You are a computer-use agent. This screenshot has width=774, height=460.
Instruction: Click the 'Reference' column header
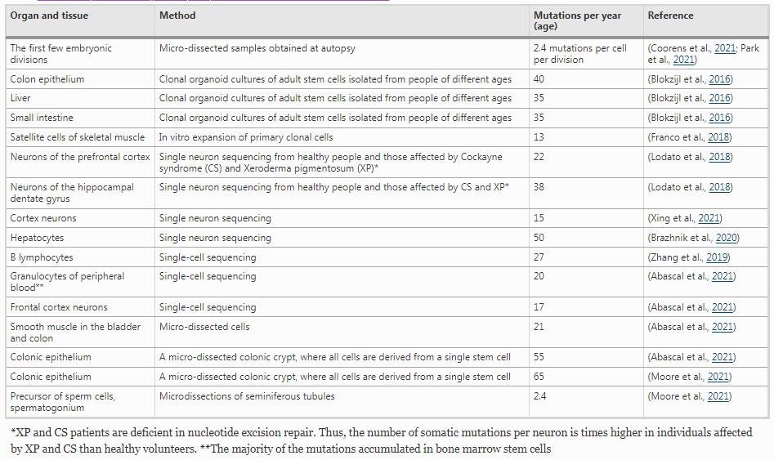[x=670, y=16]
